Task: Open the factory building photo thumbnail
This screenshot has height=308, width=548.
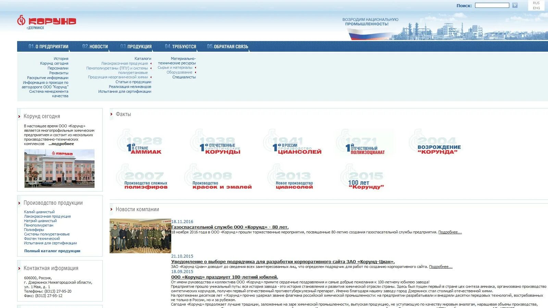Action: pyautogui.click(x=59, y=168)
